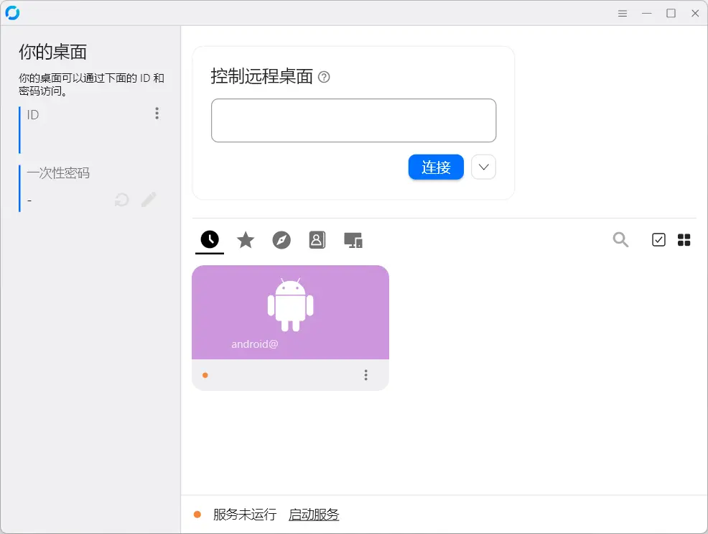Click the 服务未运行 status text
The image size is (708, 534).
(245, 515)
